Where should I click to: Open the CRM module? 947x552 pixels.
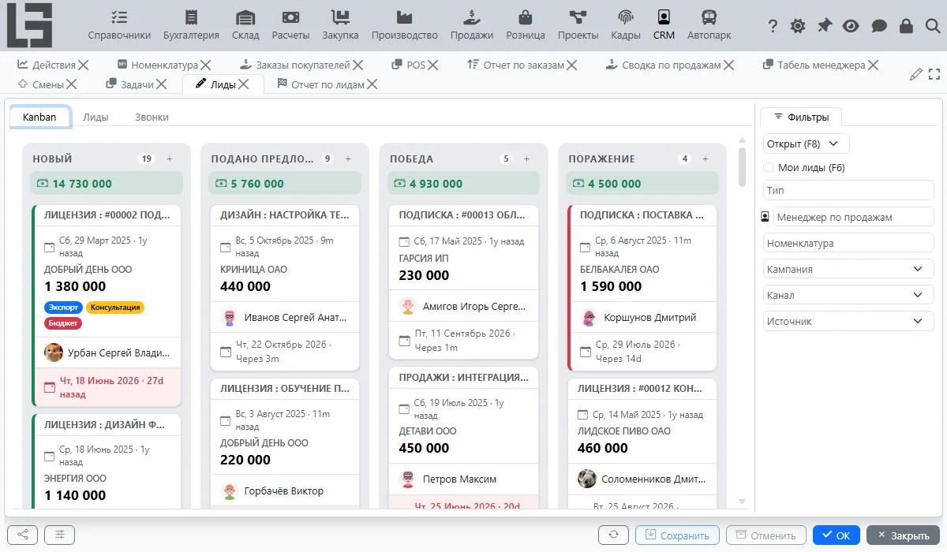point(664,25)
